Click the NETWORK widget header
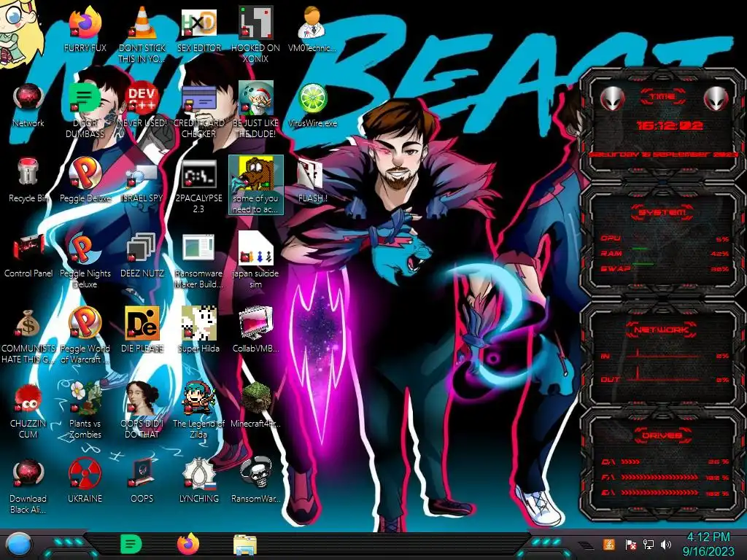This screenshot has height=560, width=747. [662, 329]
